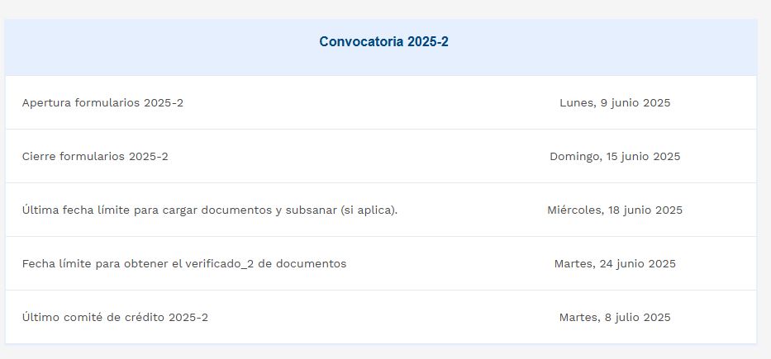Click the date "Domingo, 15 junio 2025"

click(x=615, y=157)
